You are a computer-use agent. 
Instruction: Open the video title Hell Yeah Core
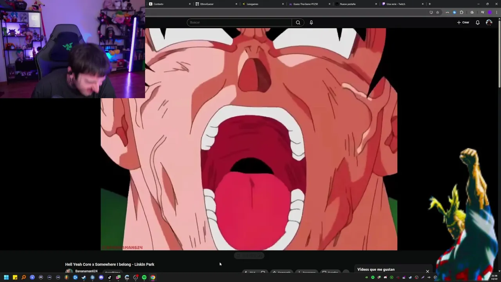pyautogui.click(x=110, y=264)
